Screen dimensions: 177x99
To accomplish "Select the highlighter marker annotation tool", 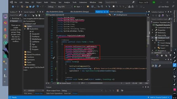I will point(175,61).
